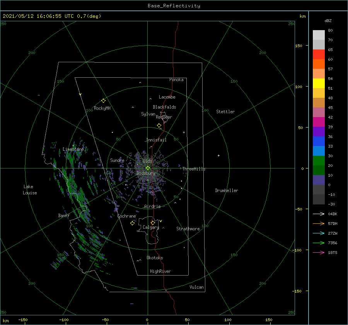The image size is (348, 325).
Task: Select the yellow diamond marker above Calgary label
Action: 153,223
